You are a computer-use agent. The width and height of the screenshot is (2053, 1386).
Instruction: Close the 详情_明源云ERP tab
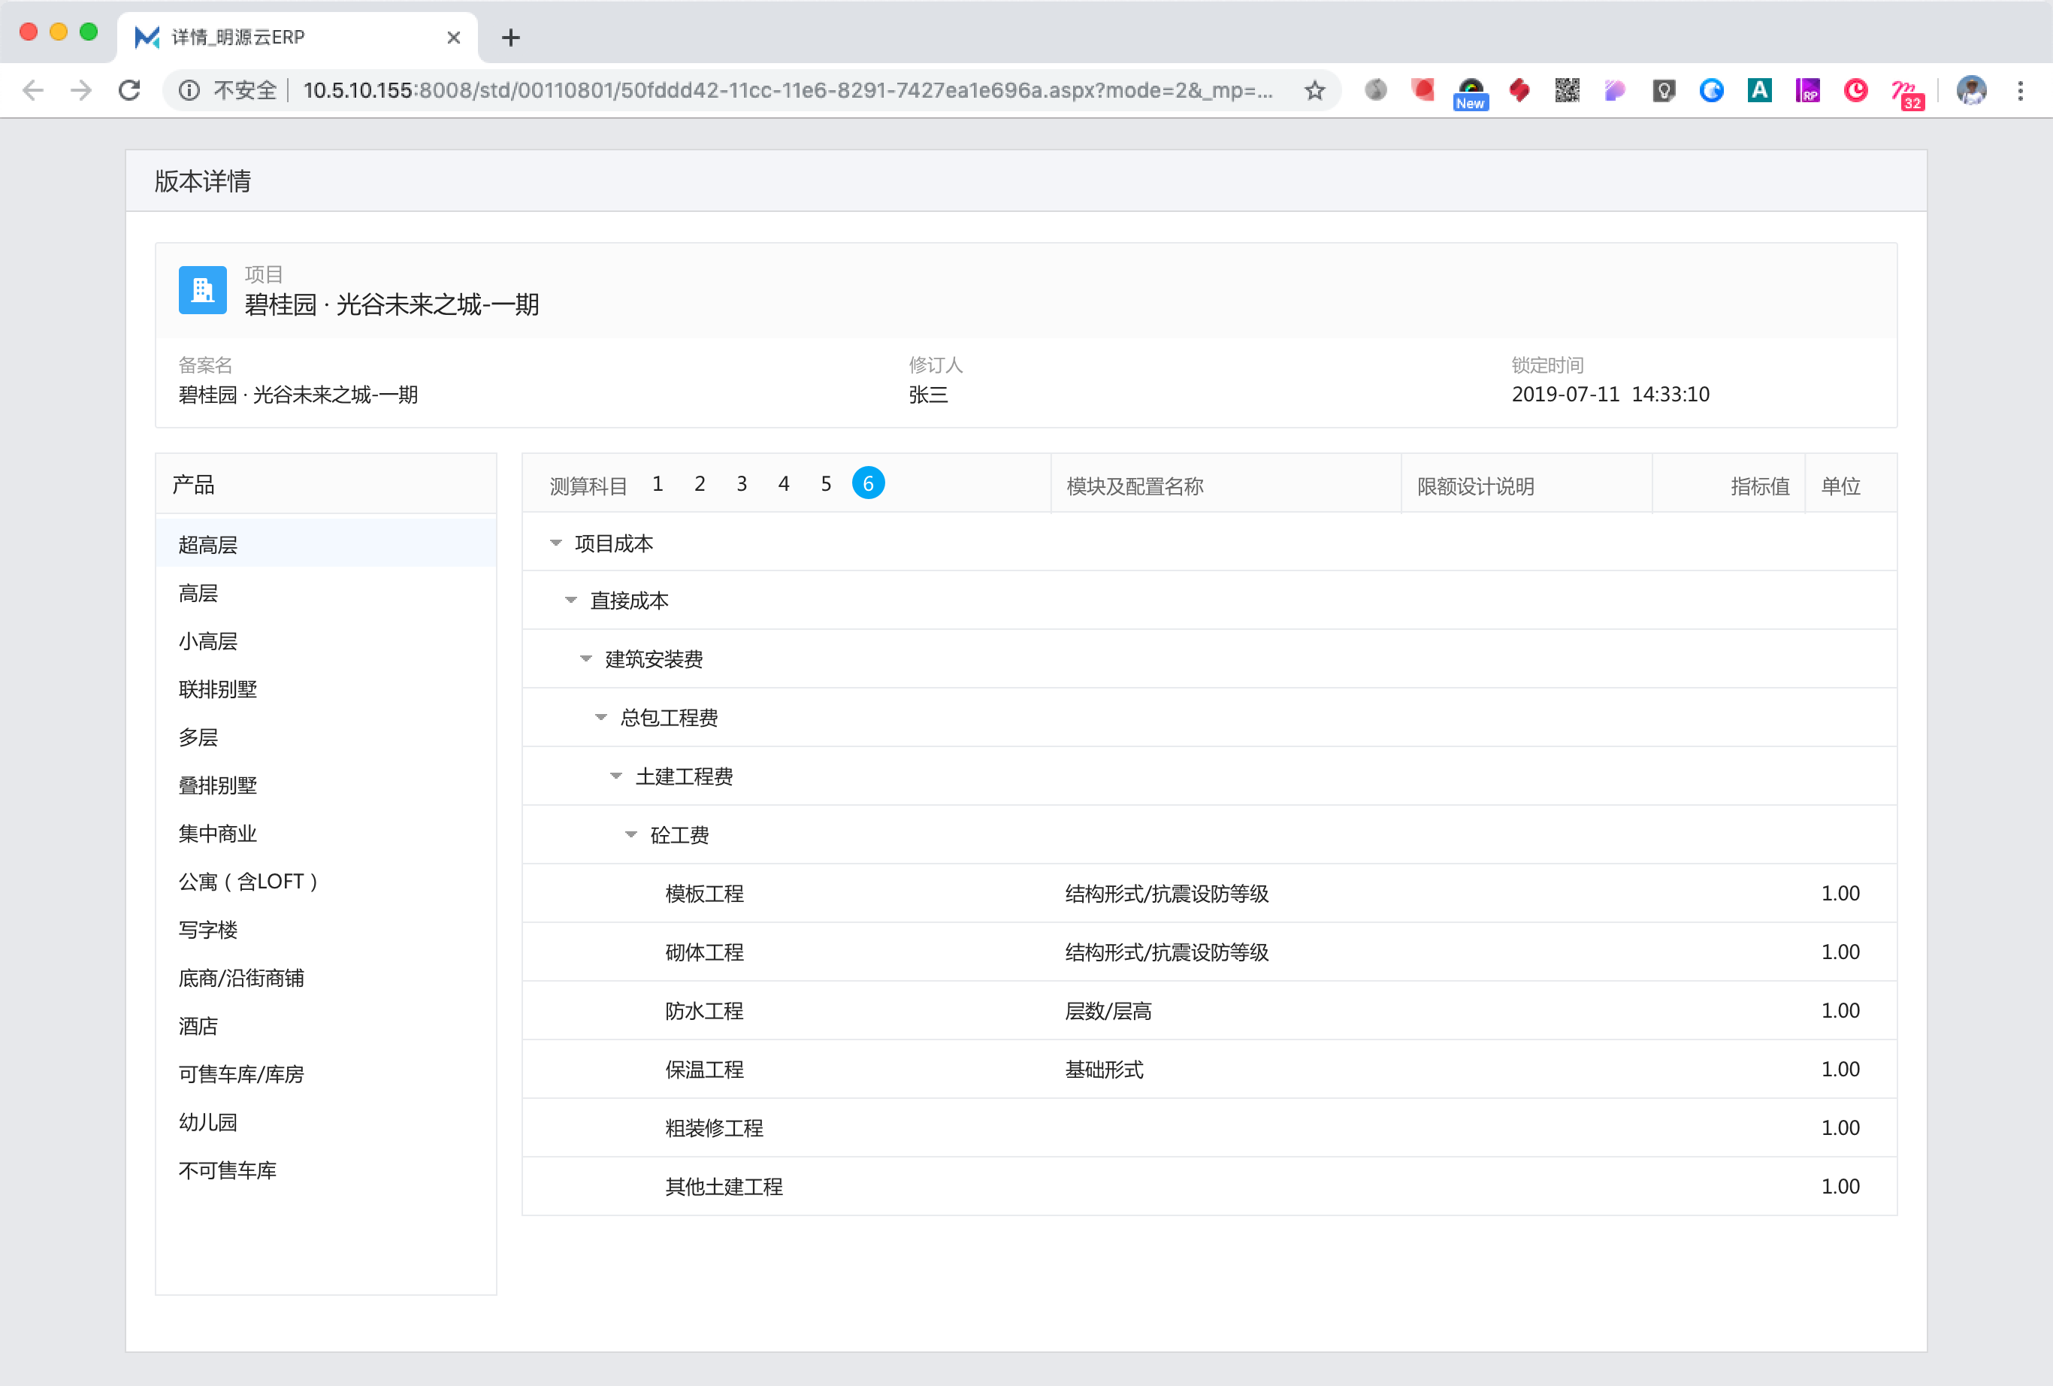pos(454,37)
